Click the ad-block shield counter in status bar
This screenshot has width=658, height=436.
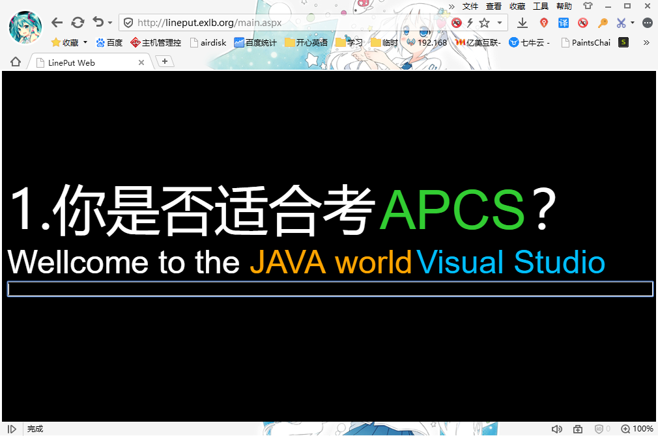(603, 429)
